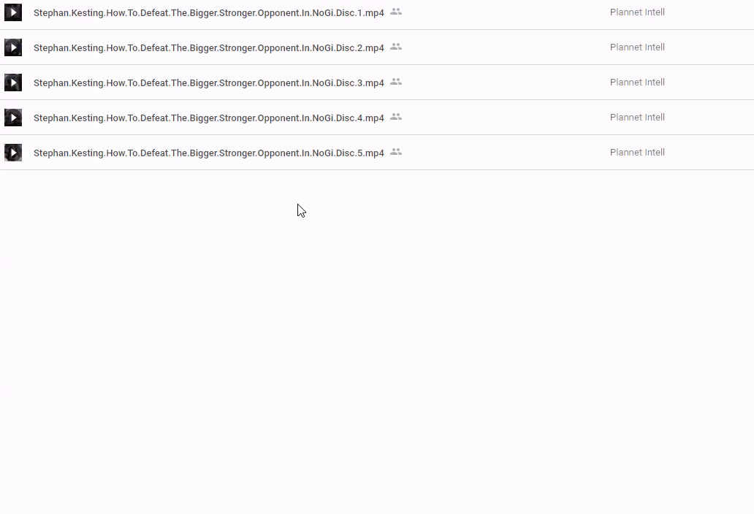The width and height of the screenshot is (754, 514).
Task: Click the video icon for Disc.1.mp4
Action: point(13,12)
